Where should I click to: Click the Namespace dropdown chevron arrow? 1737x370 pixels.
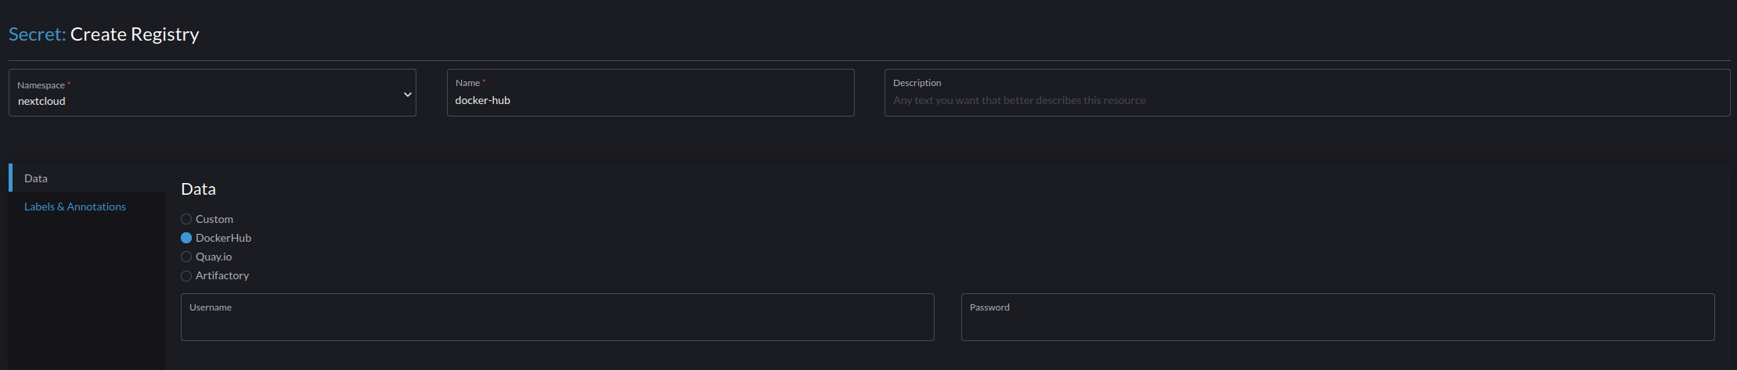pos(407,95)
